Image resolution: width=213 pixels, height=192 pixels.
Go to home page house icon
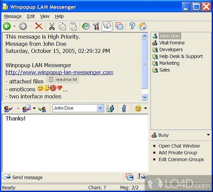point(143,26)
